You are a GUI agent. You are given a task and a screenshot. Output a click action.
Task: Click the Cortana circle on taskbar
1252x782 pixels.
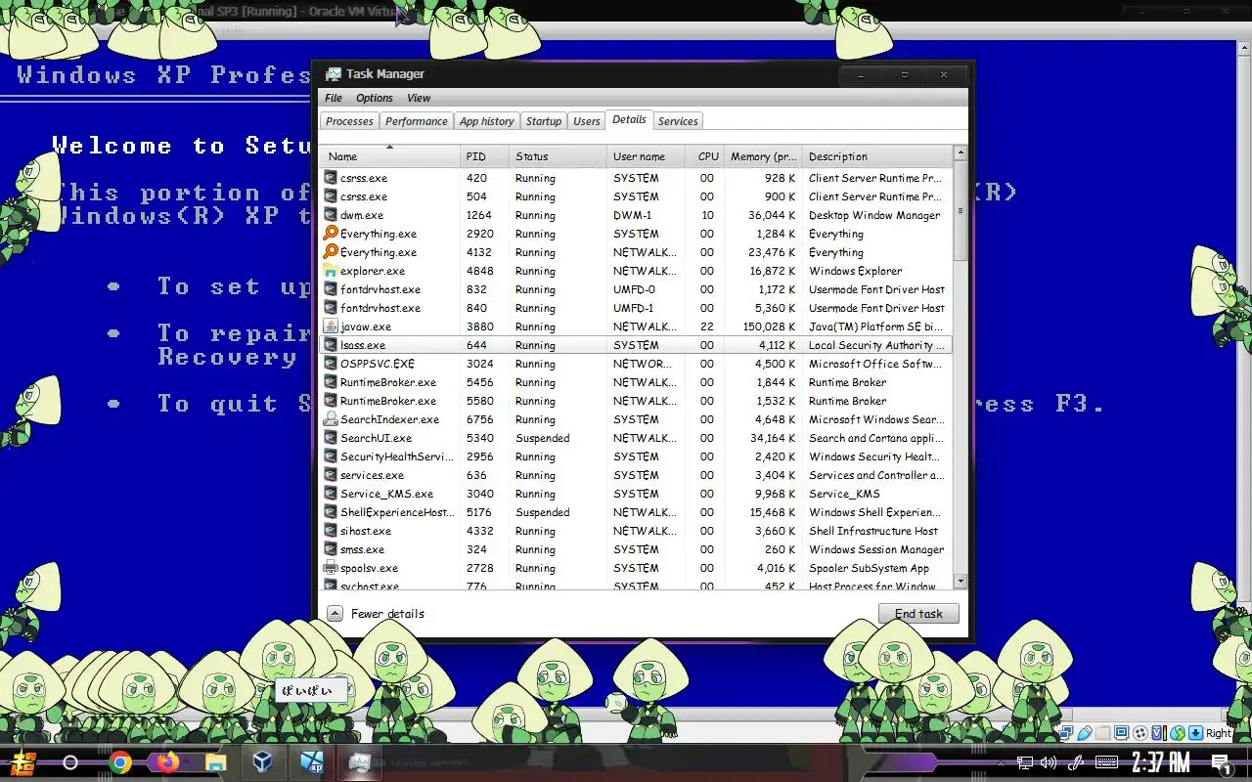pyautogui.click(x=70, y=762)
